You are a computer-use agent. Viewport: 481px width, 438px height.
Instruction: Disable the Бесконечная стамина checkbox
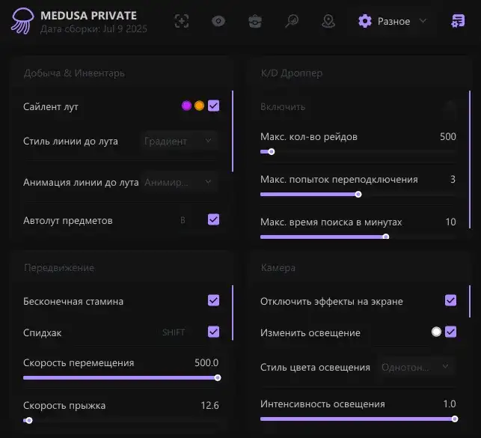(214, 301)
